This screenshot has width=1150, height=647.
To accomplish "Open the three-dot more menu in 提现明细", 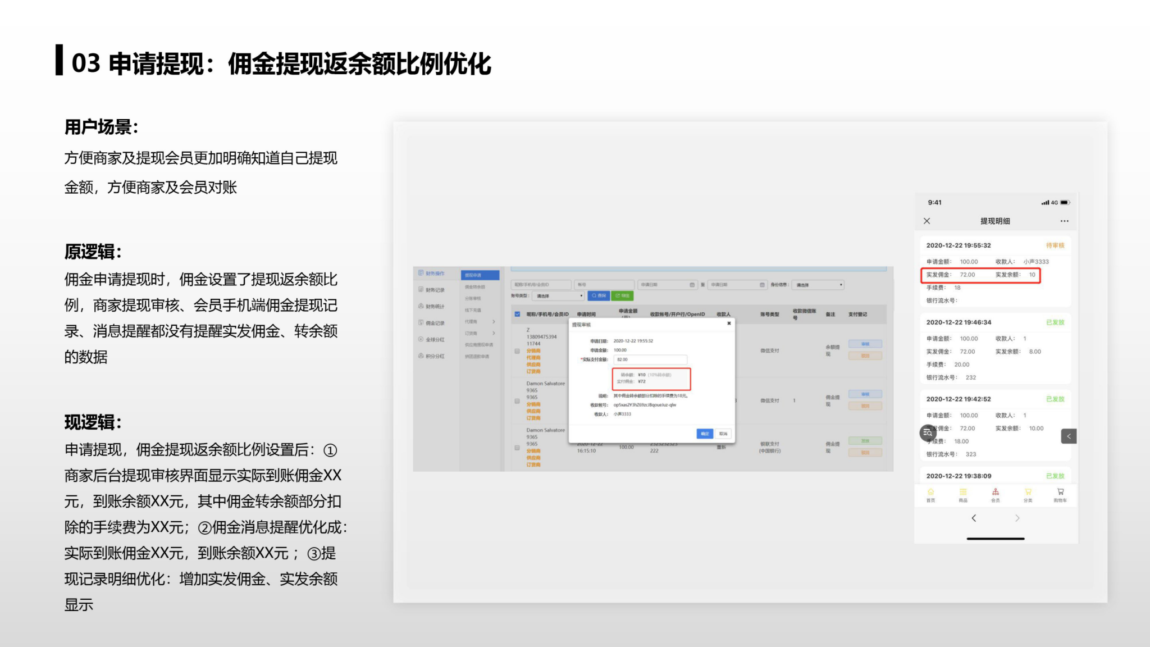I will pyautogui.click(x=1064, y=221).
